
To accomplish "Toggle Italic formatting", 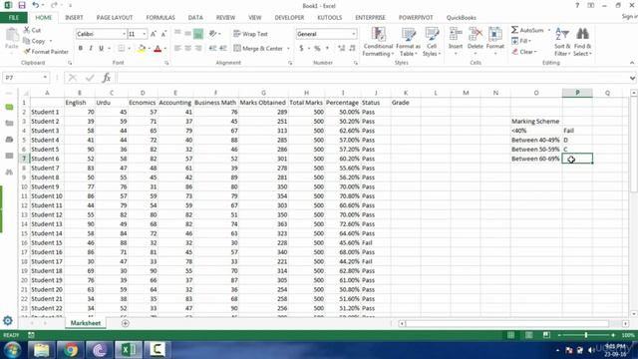I will [91, 49].
